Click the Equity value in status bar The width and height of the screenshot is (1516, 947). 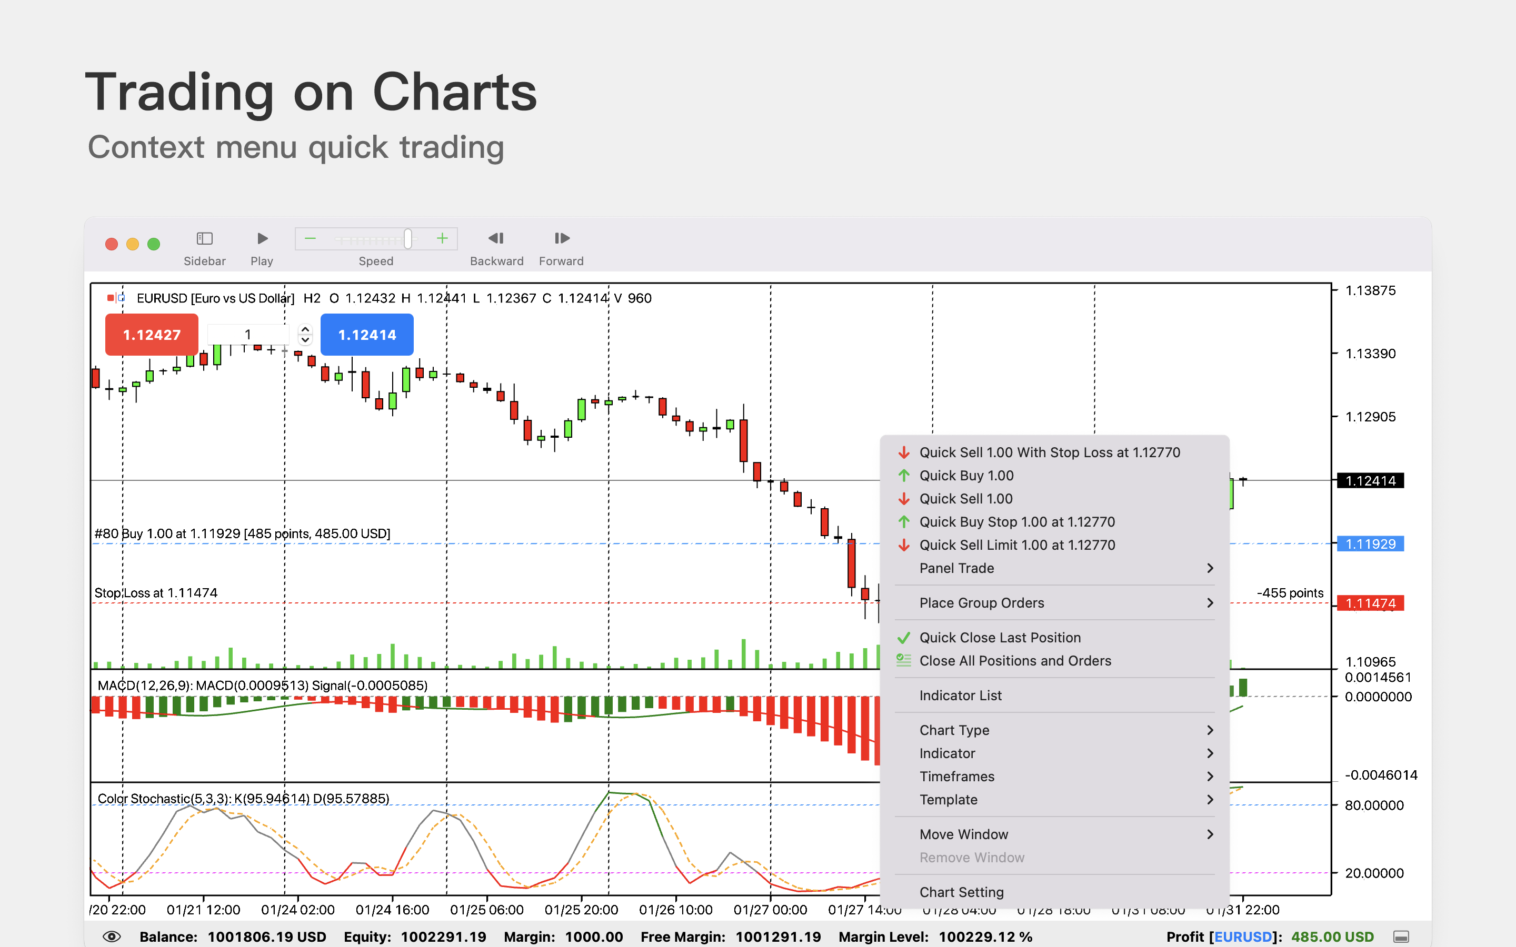tap(444, 937)
